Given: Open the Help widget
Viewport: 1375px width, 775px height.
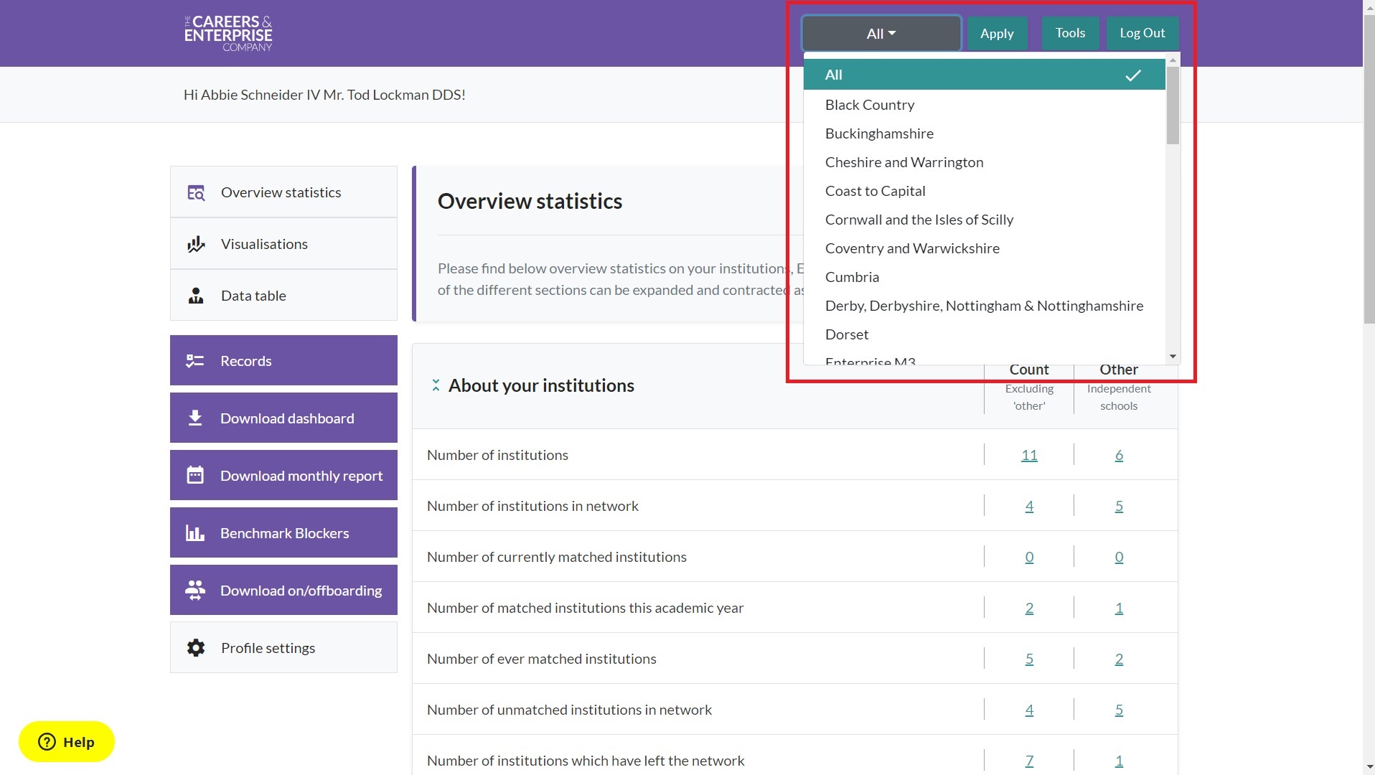Looking at the screenshot, I should tap(67, 741).
